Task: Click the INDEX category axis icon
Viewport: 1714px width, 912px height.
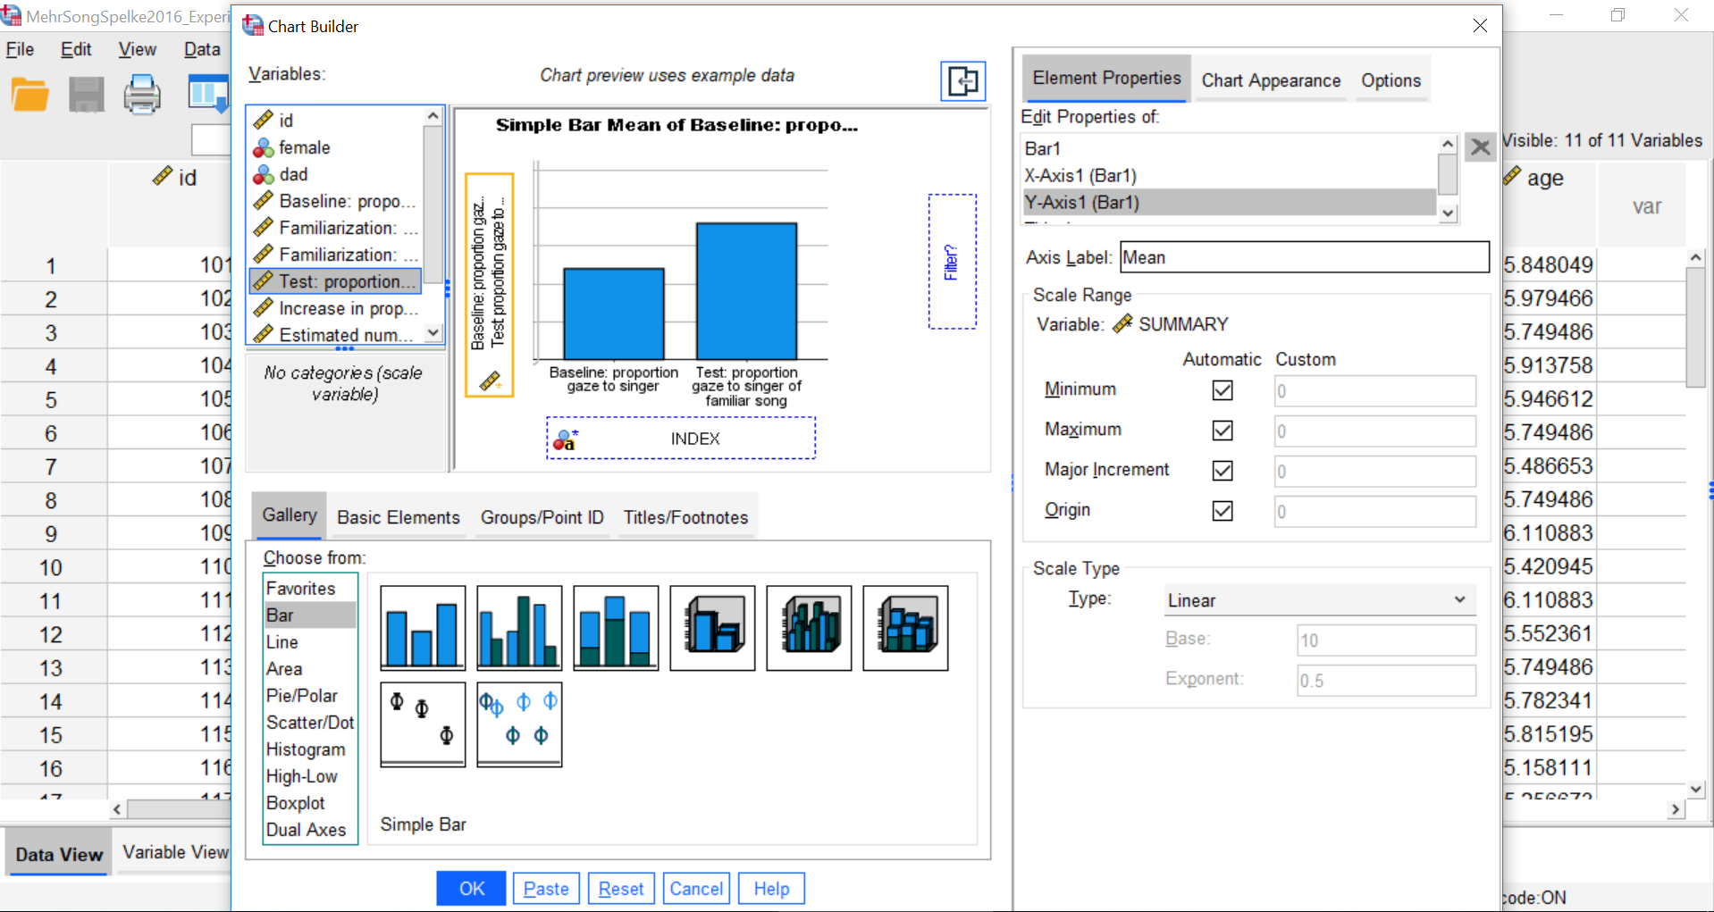Action: pyautogui.click(x=565, y=439)
